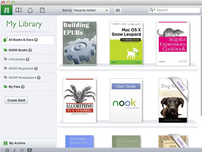Select NOOK Books category

tap(28, 50)
